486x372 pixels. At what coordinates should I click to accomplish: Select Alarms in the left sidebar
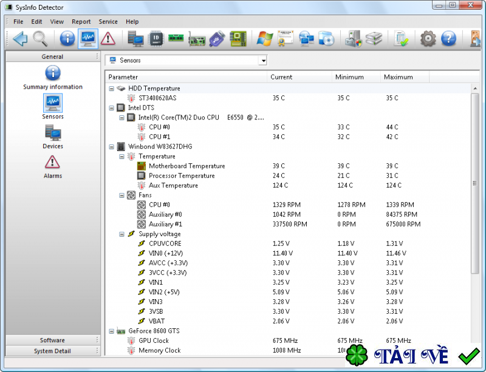click(53, 166)
